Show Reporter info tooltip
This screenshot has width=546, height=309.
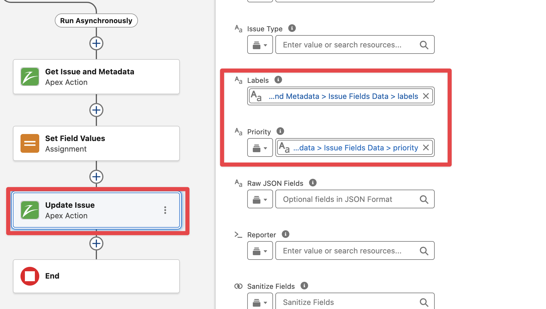[x=285, y=234]
